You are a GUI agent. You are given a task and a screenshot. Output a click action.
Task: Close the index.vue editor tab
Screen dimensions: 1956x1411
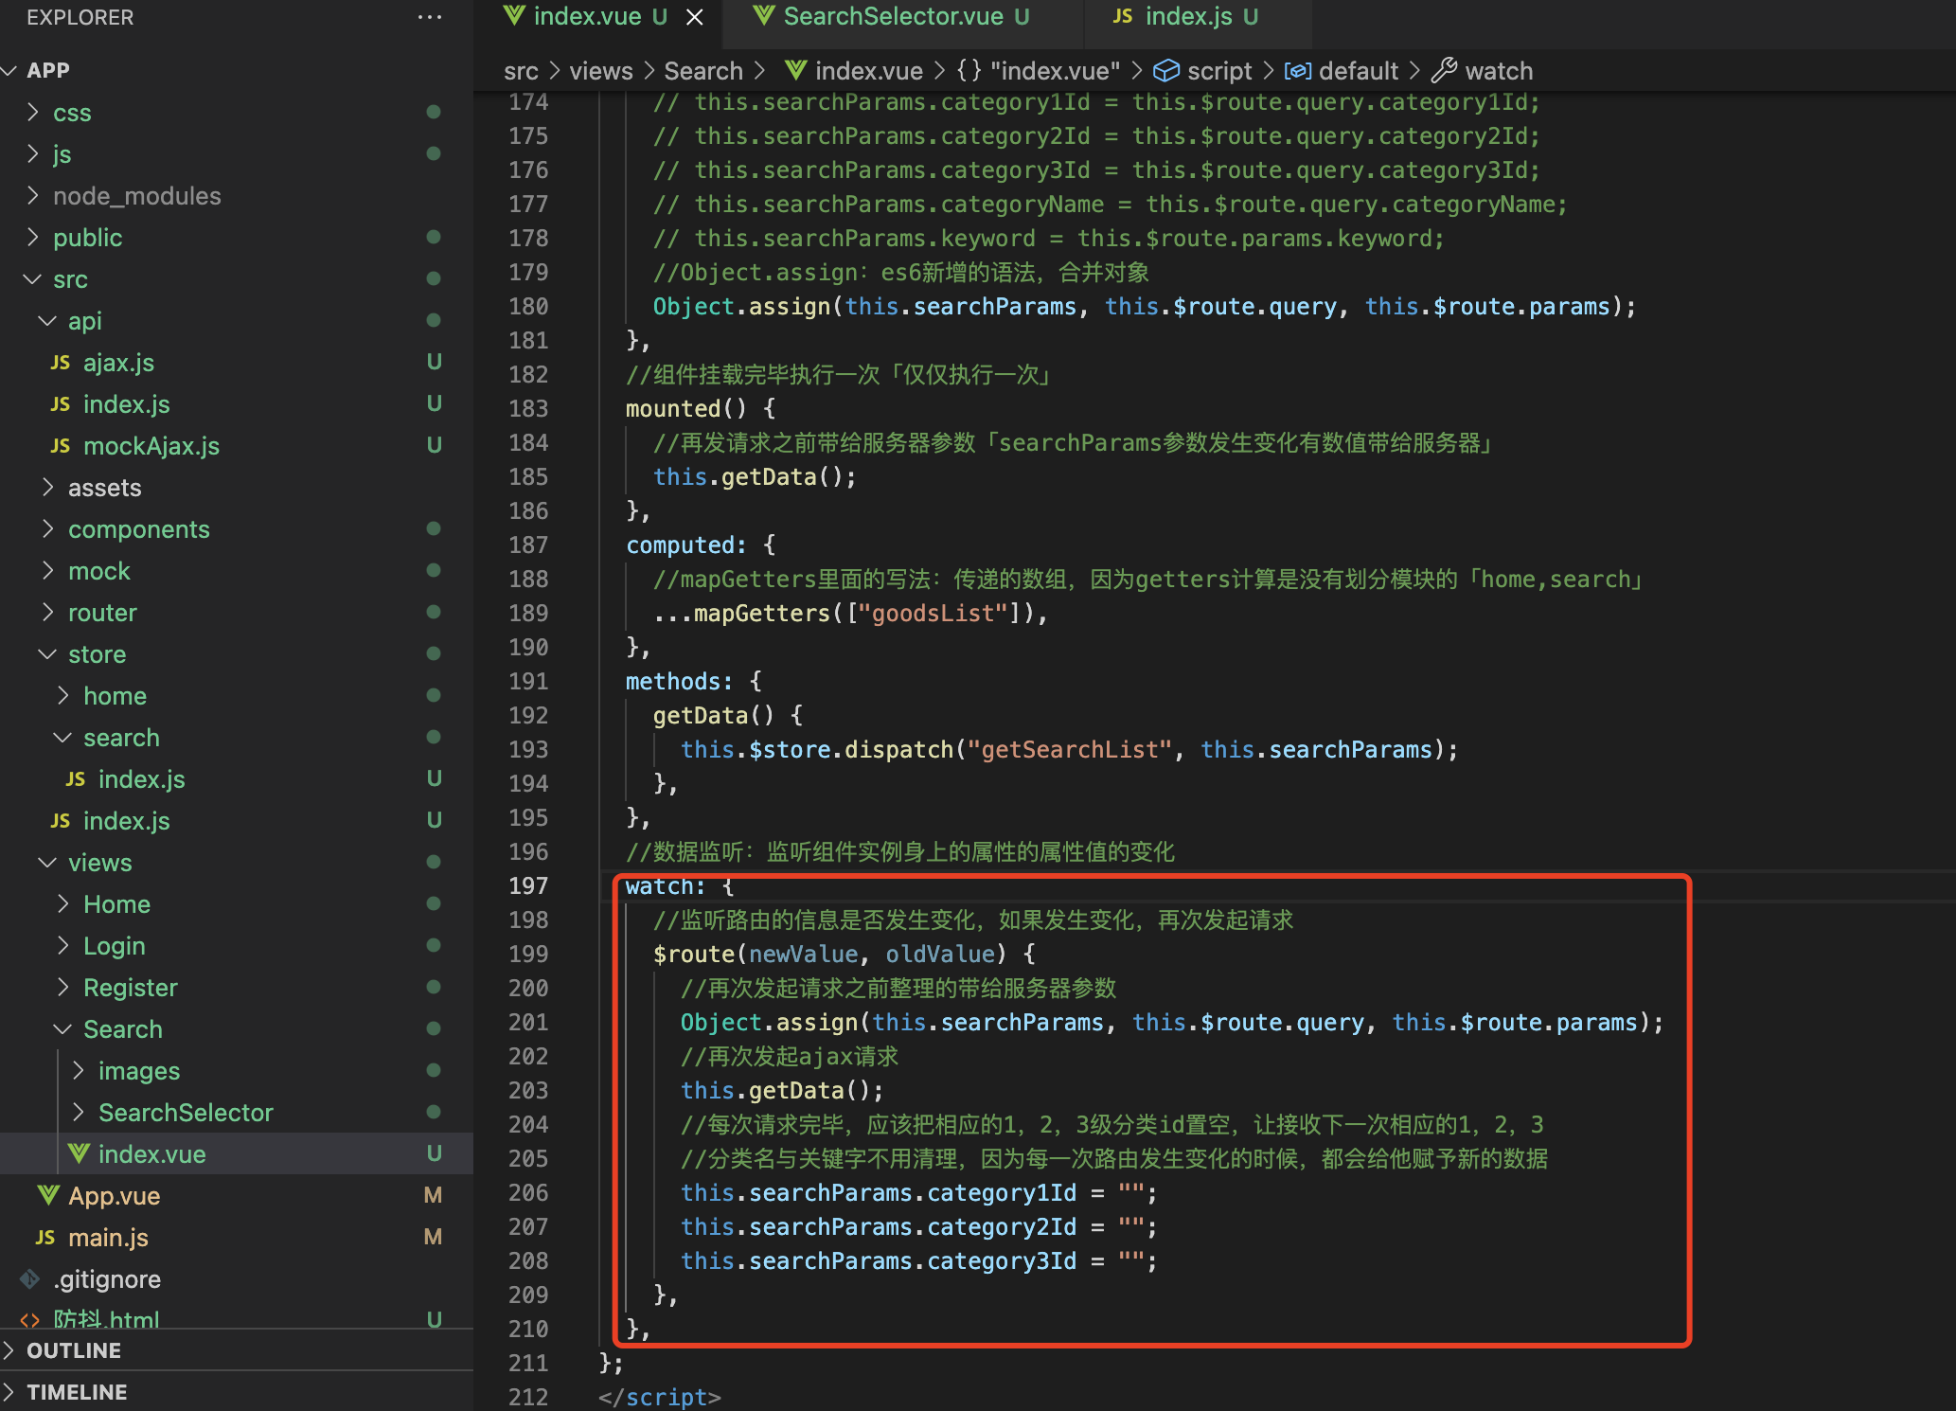tap(695, 17)
